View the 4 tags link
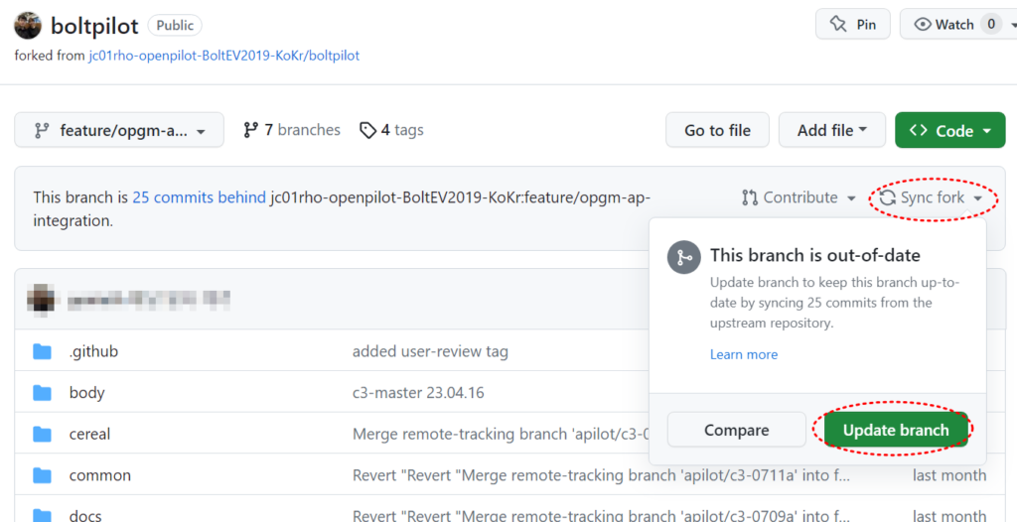 tap(391, 130)
